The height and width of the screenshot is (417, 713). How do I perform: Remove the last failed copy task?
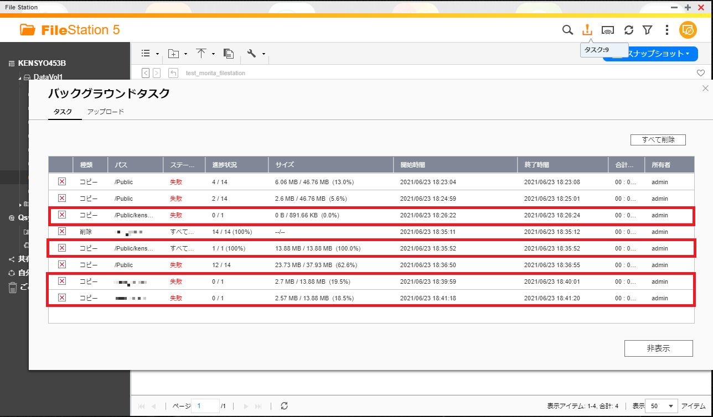[62, 298]
